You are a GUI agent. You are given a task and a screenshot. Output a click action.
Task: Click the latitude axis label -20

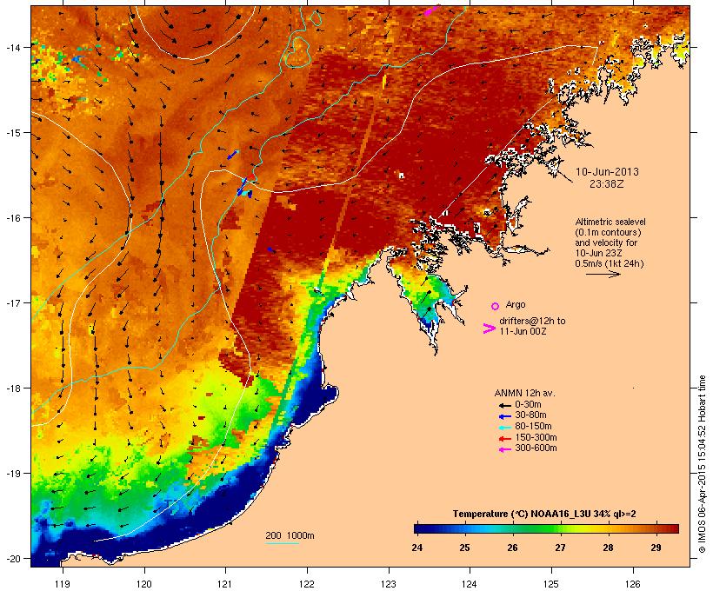click(12, 559)
